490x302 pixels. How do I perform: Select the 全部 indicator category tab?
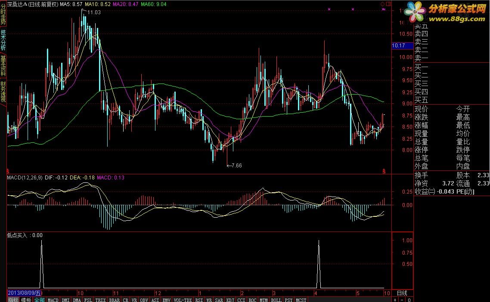point(39,300)
